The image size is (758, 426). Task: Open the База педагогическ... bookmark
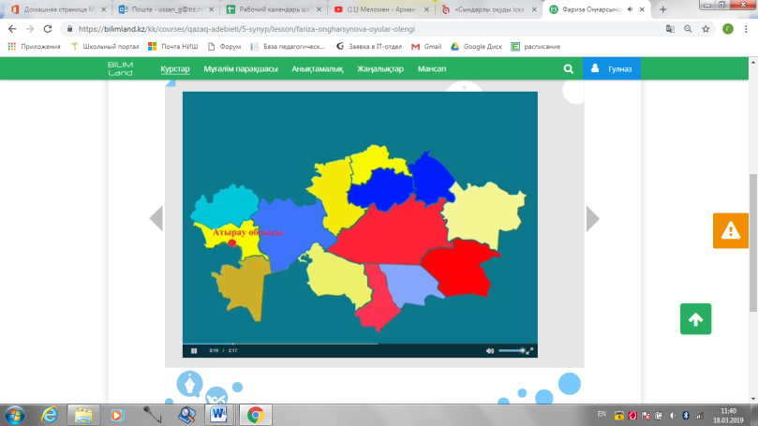click(289, 47)
